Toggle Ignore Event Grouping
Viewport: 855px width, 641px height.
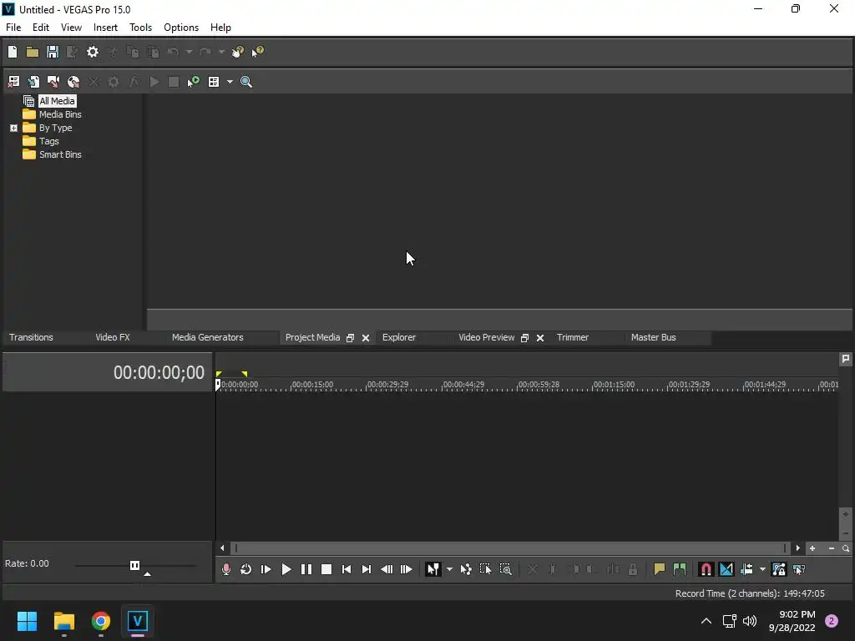[799, 569]
